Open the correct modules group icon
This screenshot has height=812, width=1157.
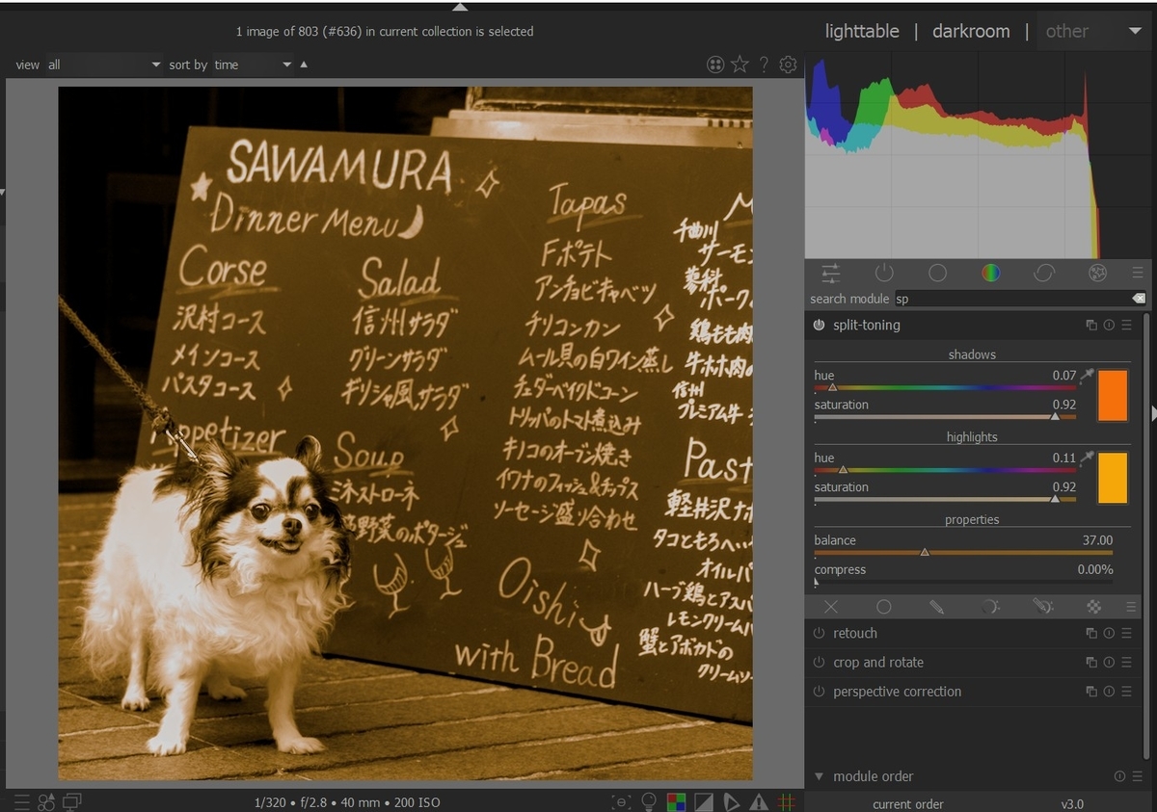(x=1043, y=273)
